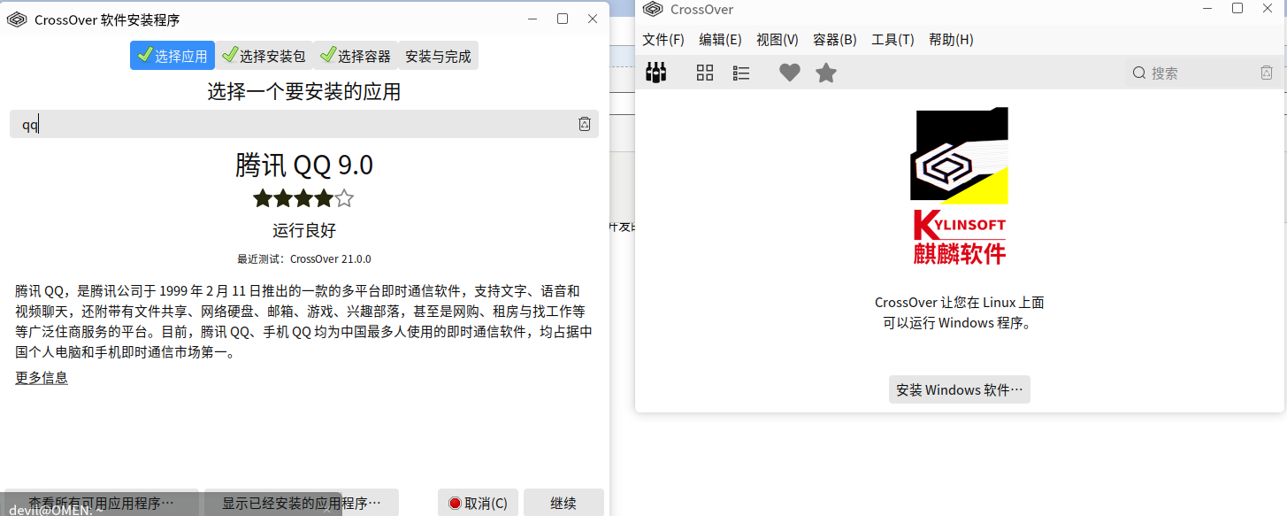Viewport: 1287px width, 516px height.
Task: Switch to the 选择应用 tab
Action: tap(172, 56)
